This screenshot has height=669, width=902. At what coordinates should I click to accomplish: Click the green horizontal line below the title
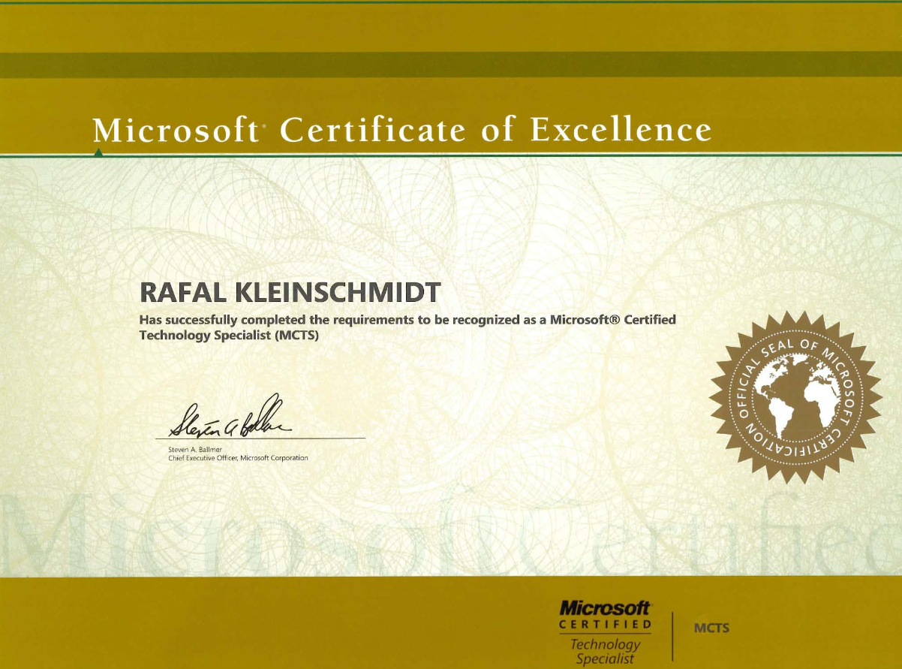(x=451, y=155)
